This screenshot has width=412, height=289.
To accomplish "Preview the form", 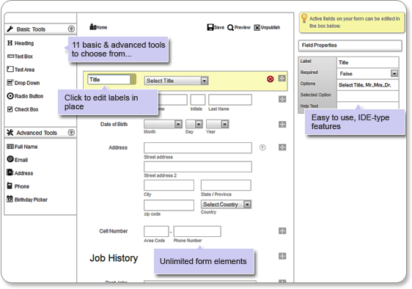I will (x=239, y=27).
